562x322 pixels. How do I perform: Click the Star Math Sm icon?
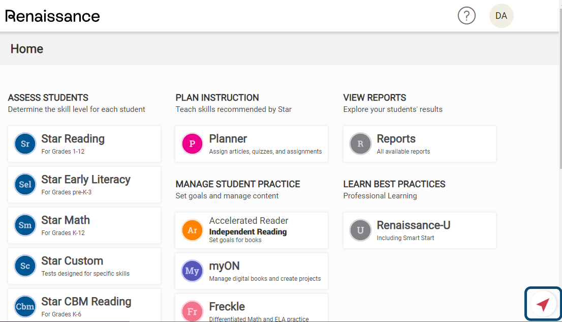point(25,225)
